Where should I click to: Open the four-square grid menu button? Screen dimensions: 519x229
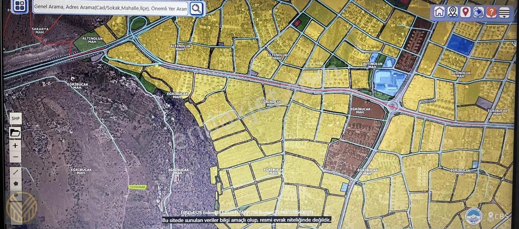(x=20, y=6)
